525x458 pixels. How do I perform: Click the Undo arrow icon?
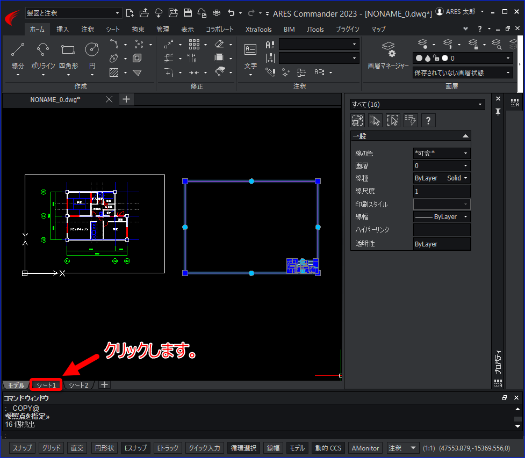click(231, 13)
